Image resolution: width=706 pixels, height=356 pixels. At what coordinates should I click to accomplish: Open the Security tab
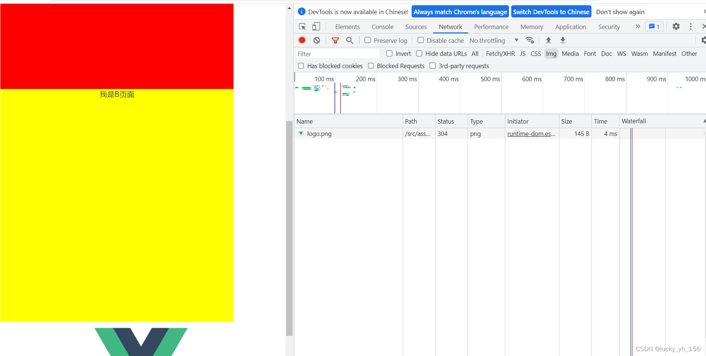pyautogui.click(x=609, y=27)
